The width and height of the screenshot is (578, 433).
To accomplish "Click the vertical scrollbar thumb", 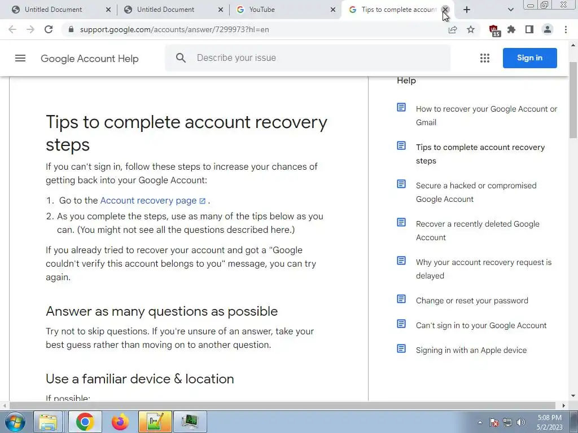I will click(573, 100).
